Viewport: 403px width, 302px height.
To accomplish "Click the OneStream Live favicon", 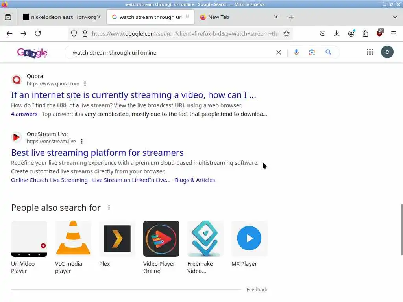I will [x=17, y=137].
